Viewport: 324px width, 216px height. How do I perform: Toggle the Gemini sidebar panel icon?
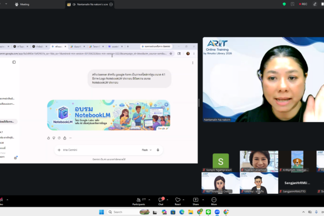tap(14, 62)
